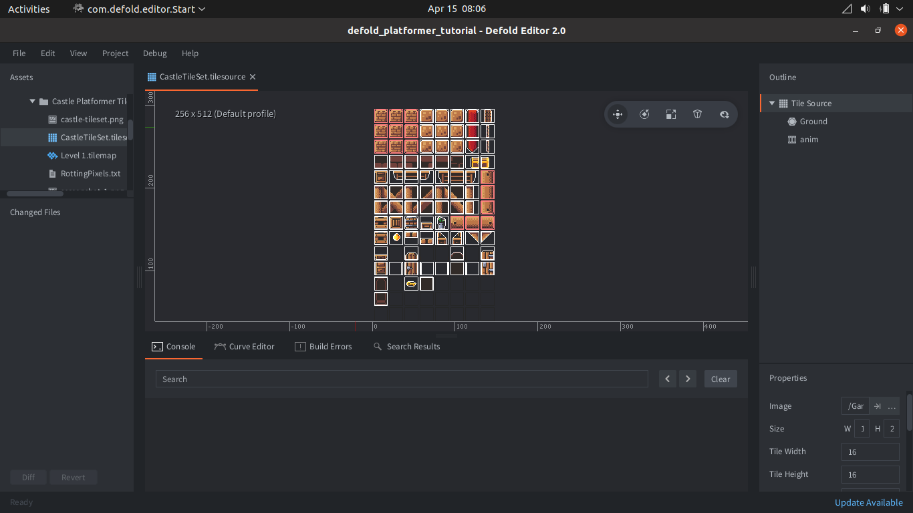Screen dimensions: 913x513
Task: Click the anim animation icon in Outline
Action: 792,140
